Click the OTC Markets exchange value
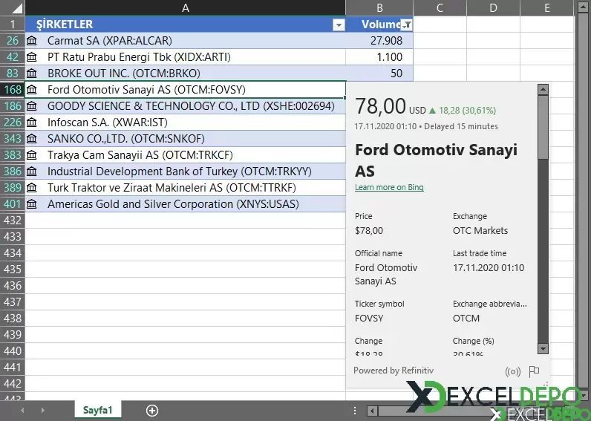Image resolution: width=591 pixels, height=421 pixels. (480, 231)
